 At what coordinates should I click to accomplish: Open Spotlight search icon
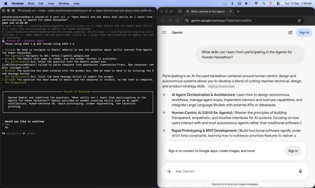point(263,4)
